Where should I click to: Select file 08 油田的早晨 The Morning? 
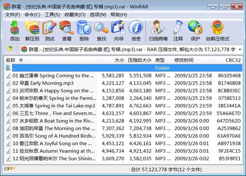coord(54,129)
